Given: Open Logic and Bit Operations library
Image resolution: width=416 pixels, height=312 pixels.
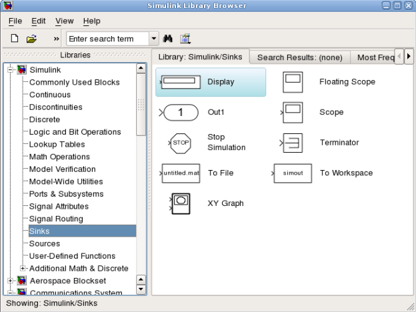Looking at the screenshot, I should coord(75,132).
